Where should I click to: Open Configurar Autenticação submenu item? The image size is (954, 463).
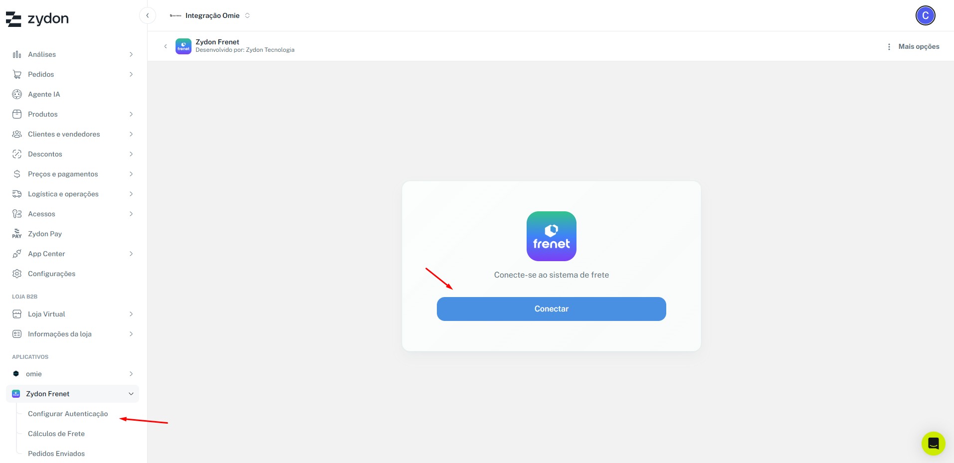(x=68, y=414)
